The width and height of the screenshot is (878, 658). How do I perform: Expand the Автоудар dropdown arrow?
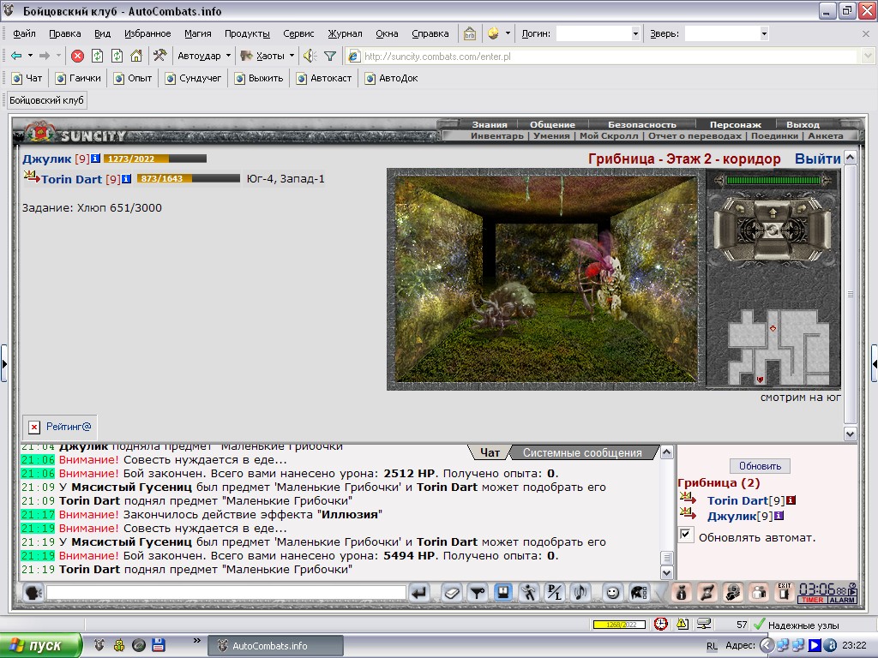pos(228,56)
